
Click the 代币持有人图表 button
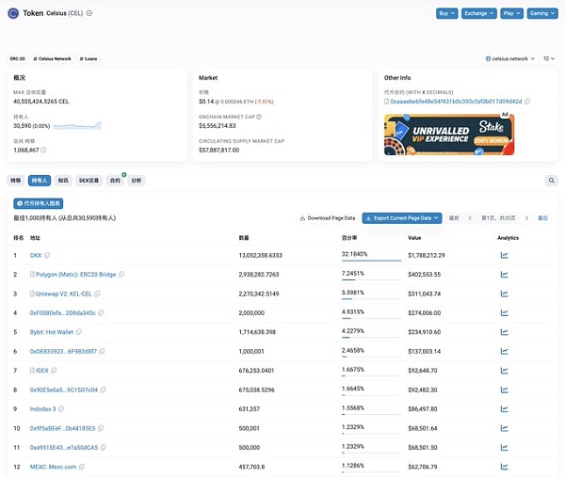39,203
